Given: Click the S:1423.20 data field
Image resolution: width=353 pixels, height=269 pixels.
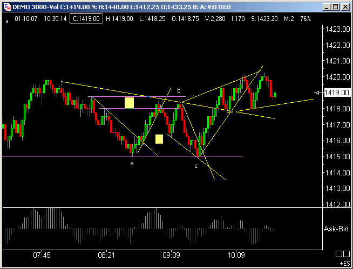Looking at the screenshot, I should 264,19.
